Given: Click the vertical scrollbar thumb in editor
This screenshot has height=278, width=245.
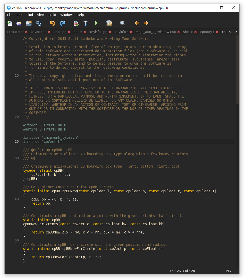Looking at the screenshot, I should [x=237, y=69].
